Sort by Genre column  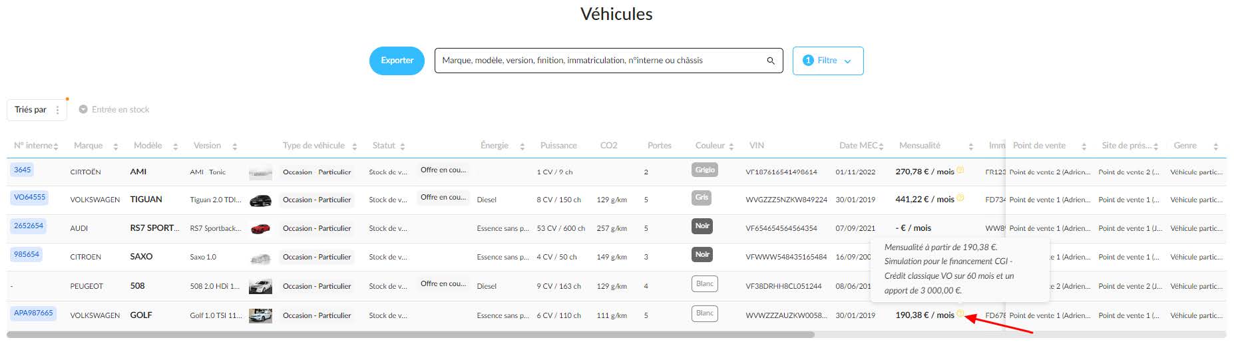point(1216,146)
